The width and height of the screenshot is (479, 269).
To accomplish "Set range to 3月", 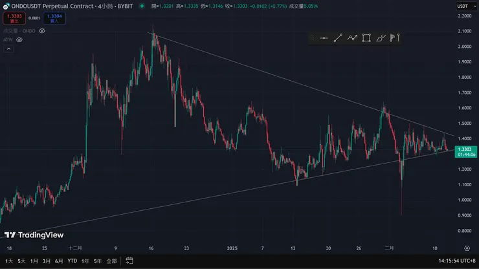I will (47, 261).
